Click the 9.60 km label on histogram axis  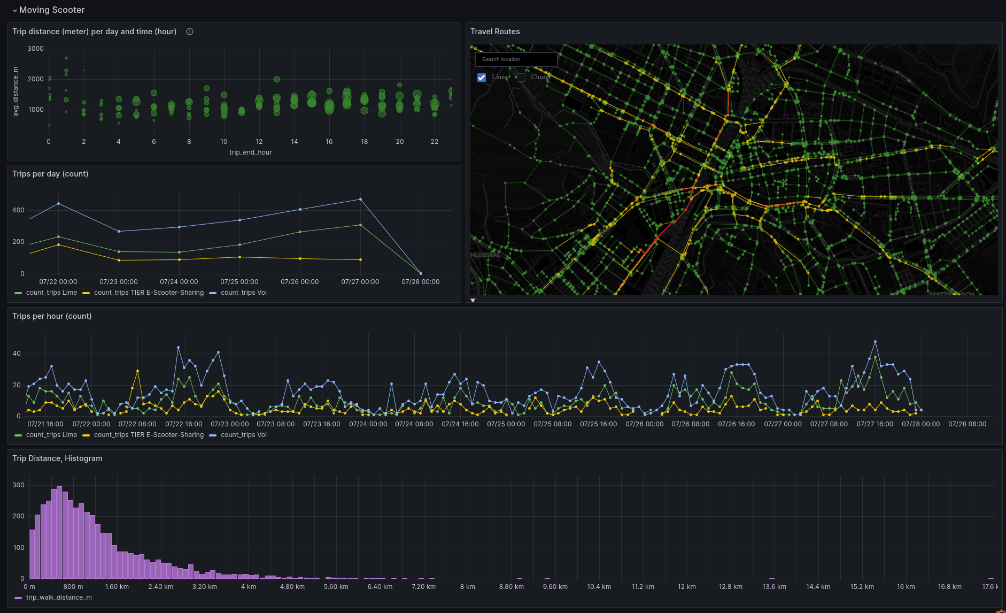click(x=555, y=587)
